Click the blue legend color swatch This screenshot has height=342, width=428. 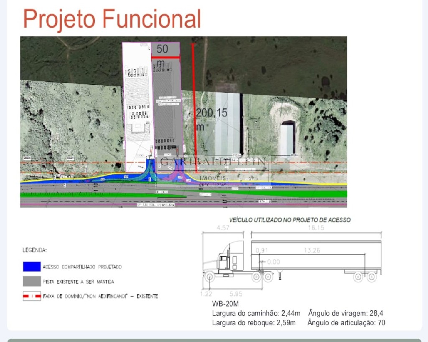coord(32,266)
